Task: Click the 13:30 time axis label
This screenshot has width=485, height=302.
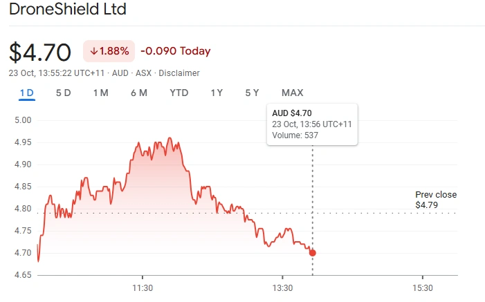Action: 282,287
